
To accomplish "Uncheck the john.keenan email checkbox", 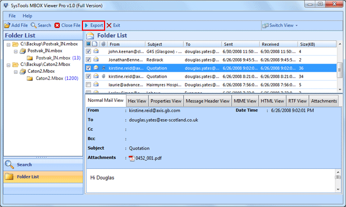I will [88, 51].
